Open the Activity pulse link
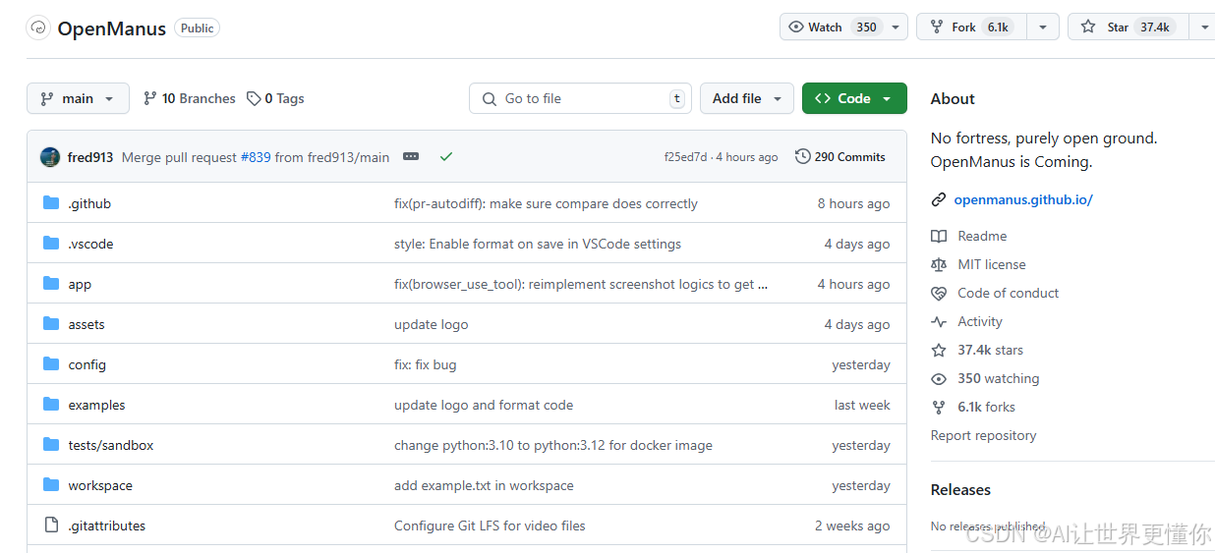Image resolution: width=1215 pixels, height=553 pixels. 979,321
